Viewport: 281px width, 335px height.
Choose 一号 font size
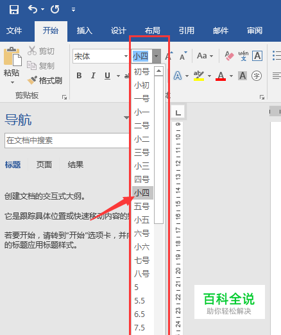[142, 99]
